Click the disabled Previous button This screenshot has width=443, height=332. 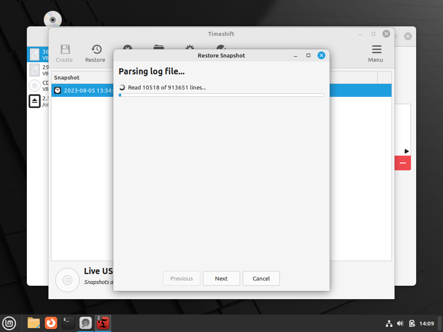click(x=181, y=279)
